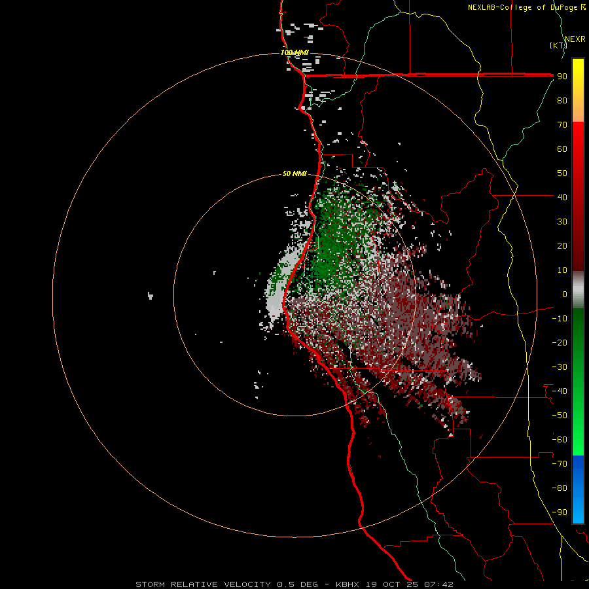Click the -90 value on the velocity scale
Image resolution: width=589 pixels, height=589 pixels.
[x=560, y=512]
